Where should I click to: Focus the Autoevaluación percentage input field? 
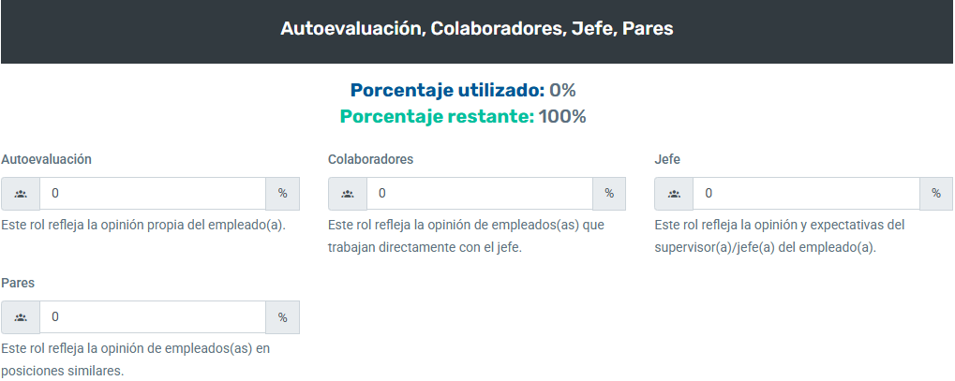coord(153,194)
